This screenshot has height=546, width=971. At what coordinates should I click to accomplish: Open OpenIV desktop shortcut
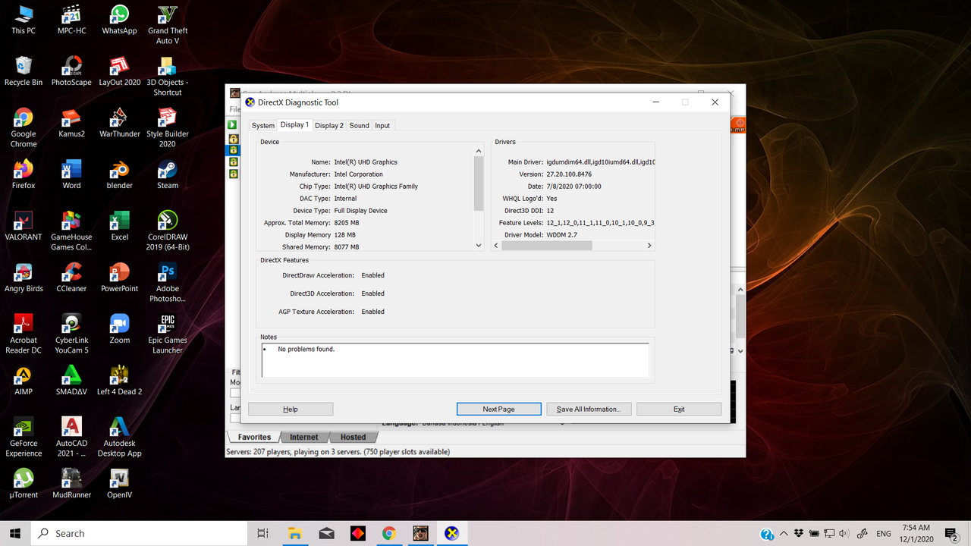tap(119, 484)
